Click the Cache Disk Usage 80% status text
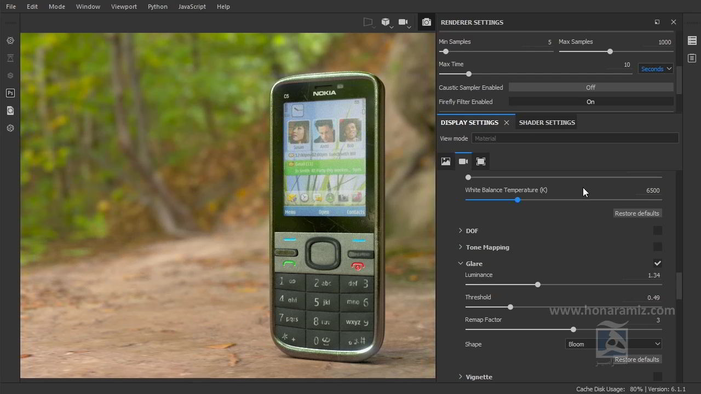 [x=610, y=389]
